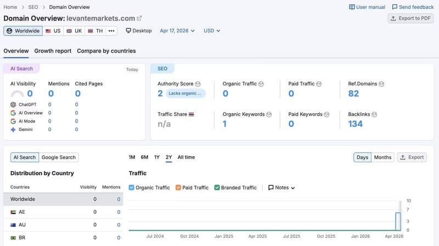Click the Lacks organic badge
Image resolution: width=439 pixels, height=246 pixels.
[x=185, y=93]
